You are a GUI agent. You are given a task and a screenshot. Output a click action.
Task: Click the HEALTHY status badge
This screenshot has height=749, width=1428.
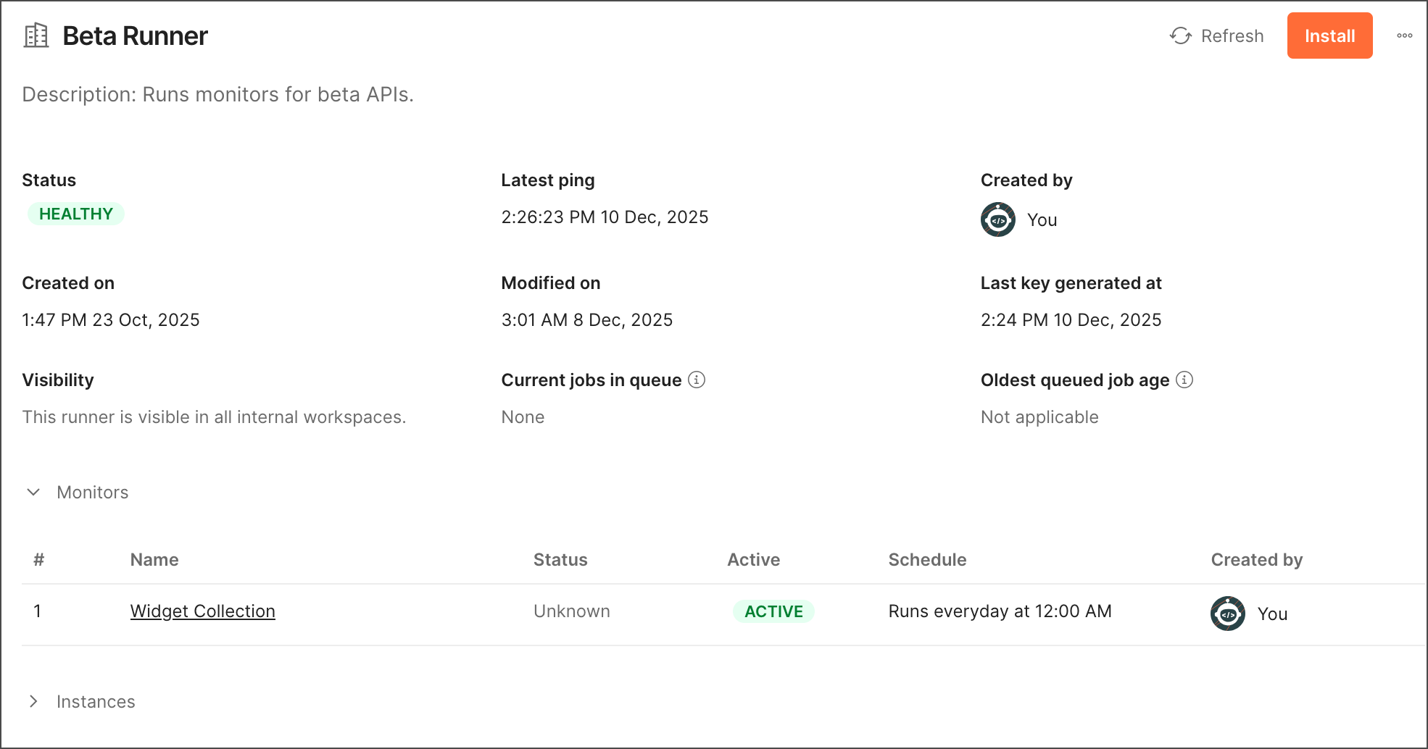(x=76, y=214)
